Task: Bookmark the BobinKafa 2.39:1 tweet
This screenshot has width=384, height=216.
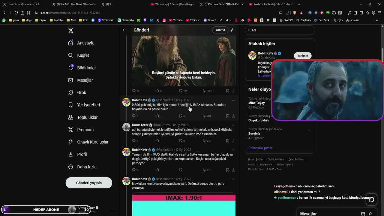Action: click(228, 116)
